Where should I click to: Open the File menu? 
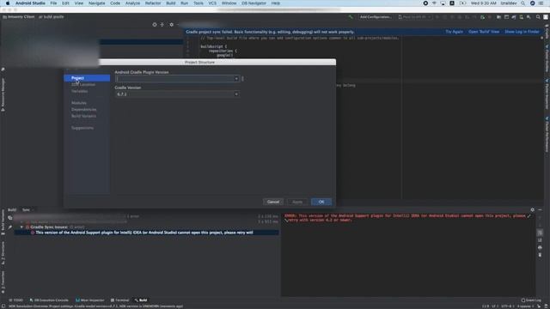click(53, 3)
